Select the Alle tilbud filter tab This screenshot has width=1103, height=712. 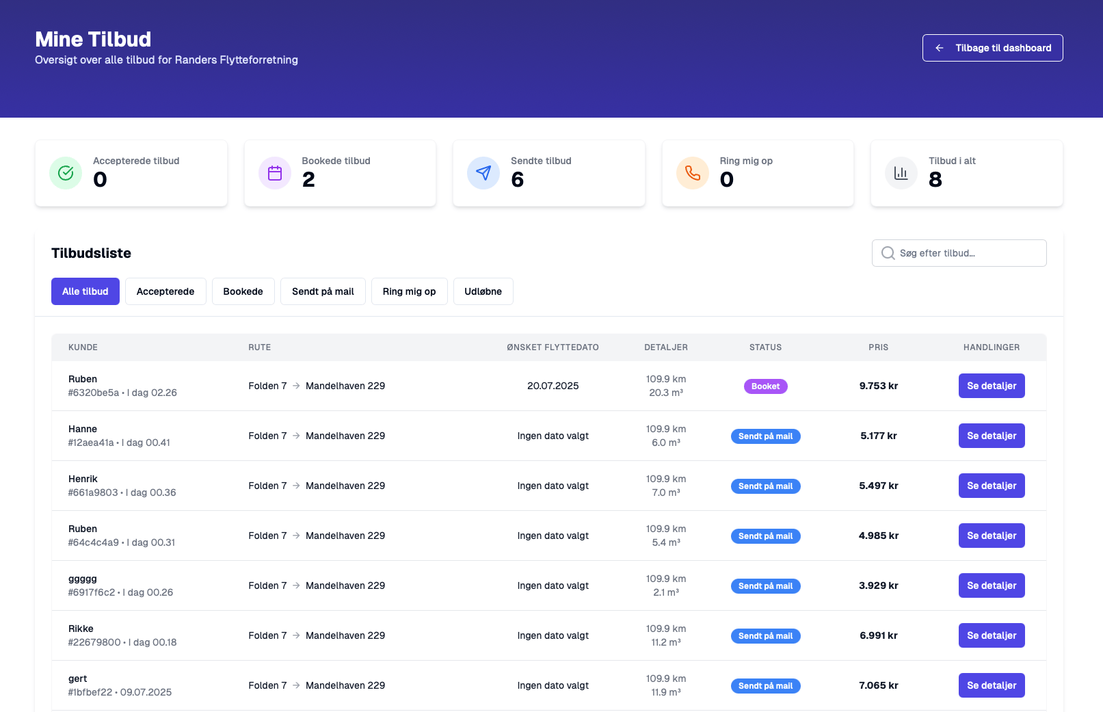point(85,291)
